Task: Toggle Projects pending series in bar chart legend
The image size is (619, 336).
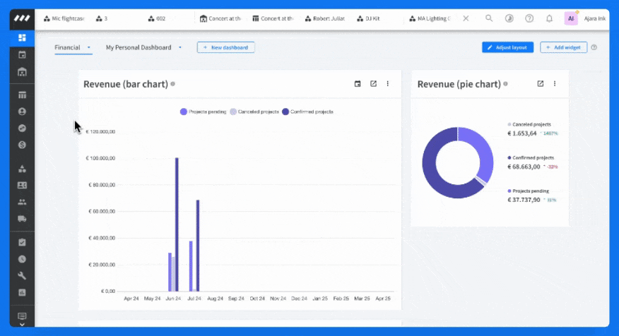Action: point(203,112)
